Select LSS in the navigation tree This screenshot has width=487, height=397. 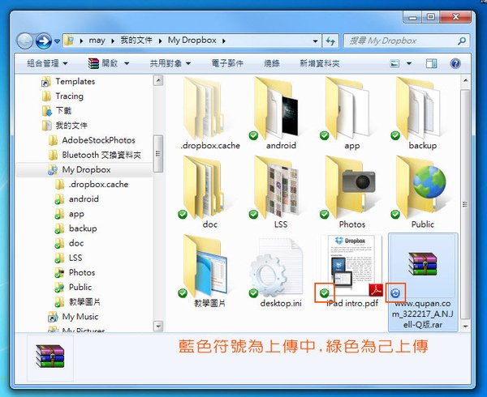pyautogui.click(x=68, y=258)
